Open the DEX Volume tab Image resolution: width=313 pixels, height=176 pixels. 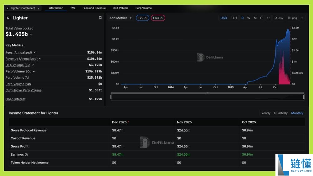121,8
